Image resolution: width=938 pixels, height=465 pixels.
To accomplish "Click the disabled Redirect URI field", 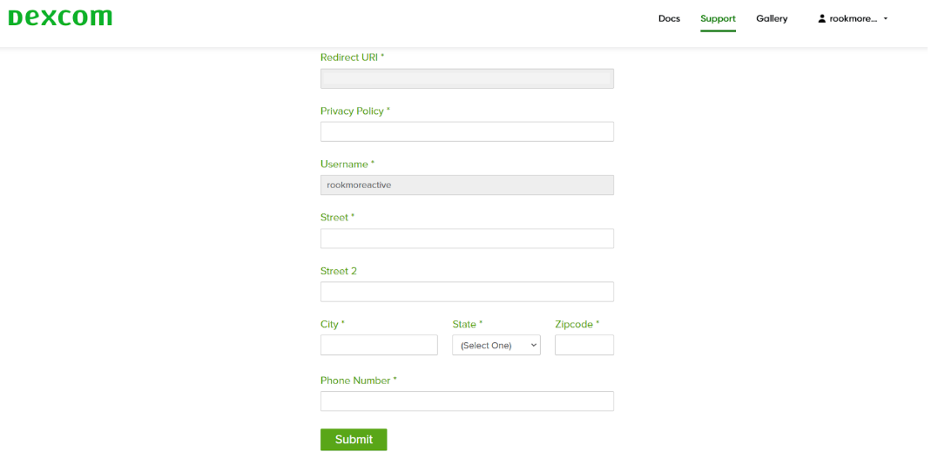I will (x=467, y=78).
